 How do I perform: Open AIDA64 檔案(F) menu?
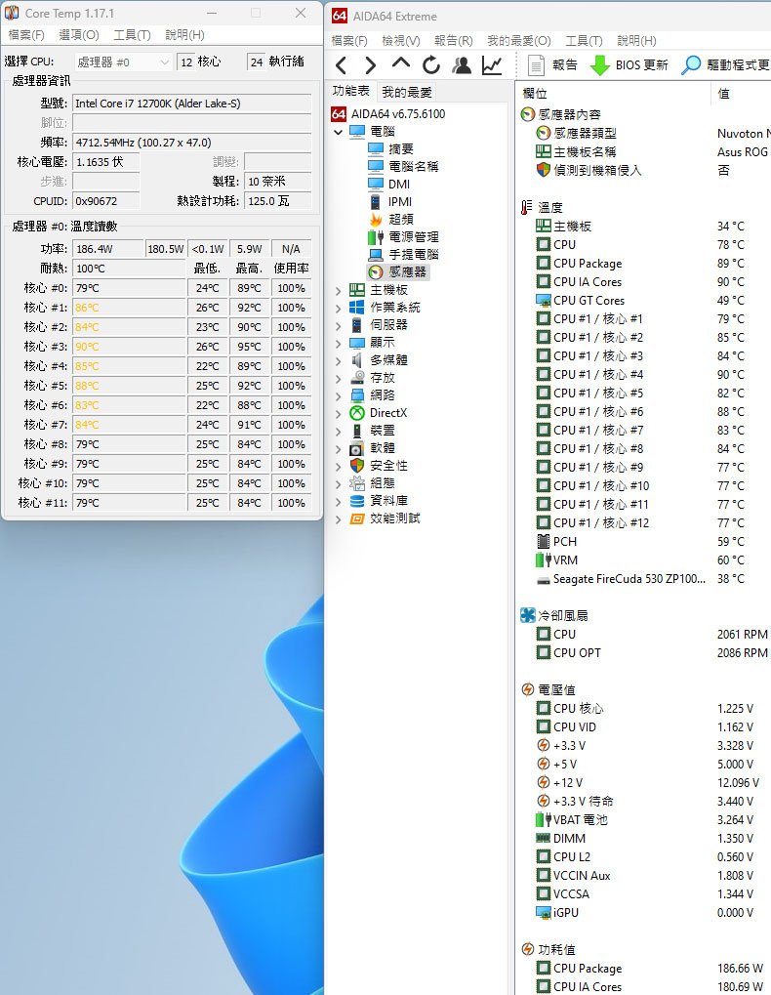349,41
